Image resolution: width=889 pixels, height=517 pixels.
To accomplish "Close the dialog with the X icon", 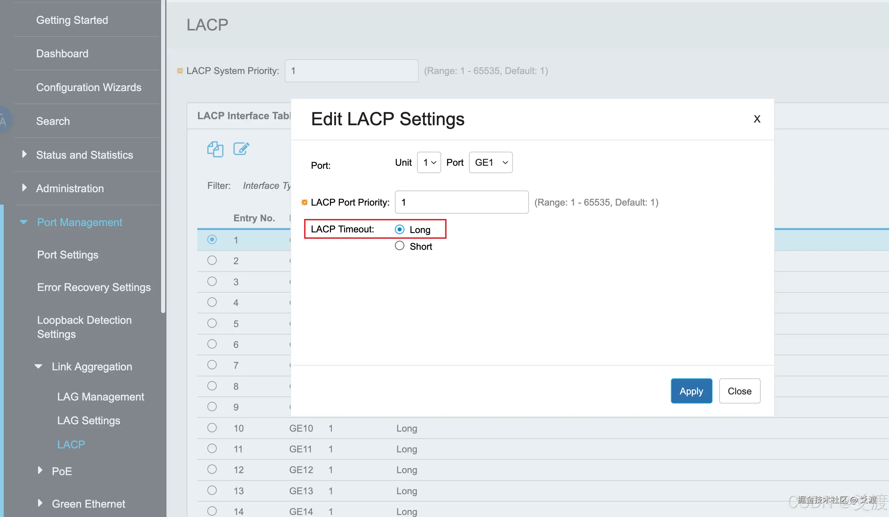I will coord(757,119).
